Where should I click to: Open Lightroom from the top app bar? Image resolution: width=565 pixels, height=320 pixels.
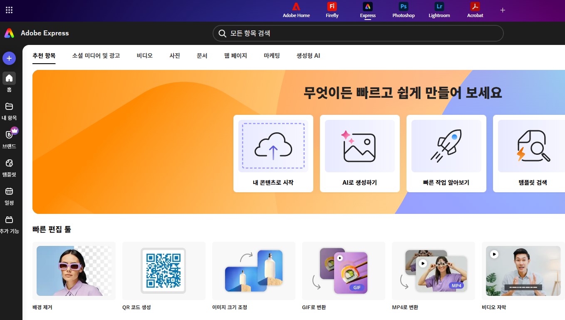439,10
